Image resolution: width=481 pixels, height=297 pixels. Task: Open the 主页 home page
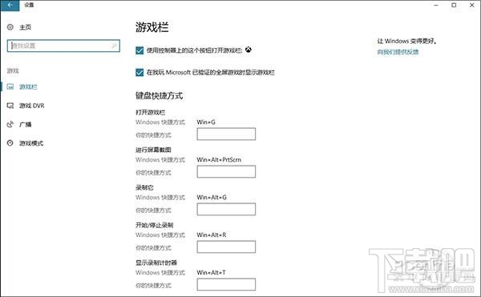[25, 27]
